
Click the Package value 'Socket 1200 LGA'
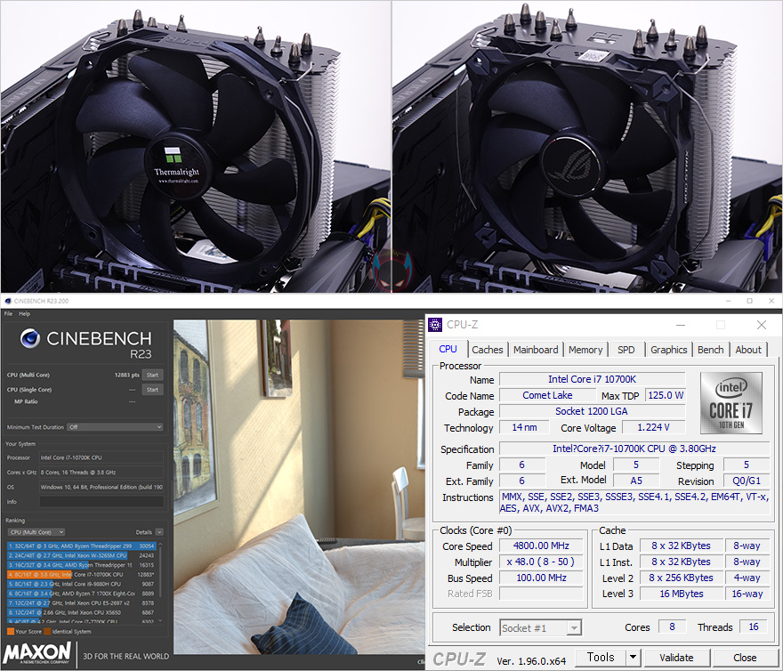[x=593, y=411]
